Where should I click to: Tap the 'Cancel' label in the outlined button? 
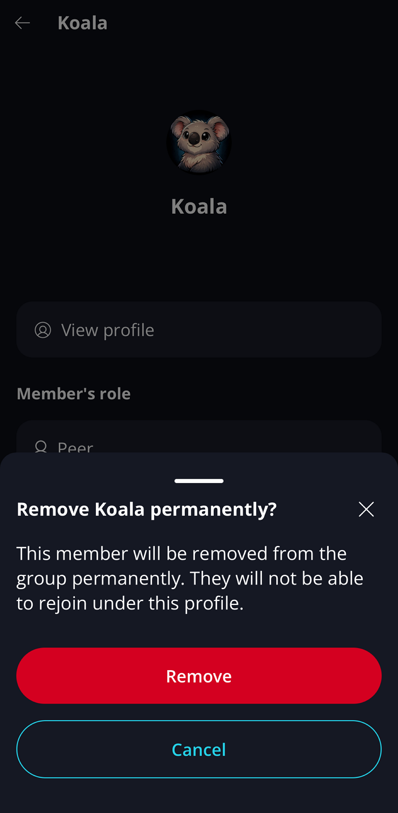199,750
